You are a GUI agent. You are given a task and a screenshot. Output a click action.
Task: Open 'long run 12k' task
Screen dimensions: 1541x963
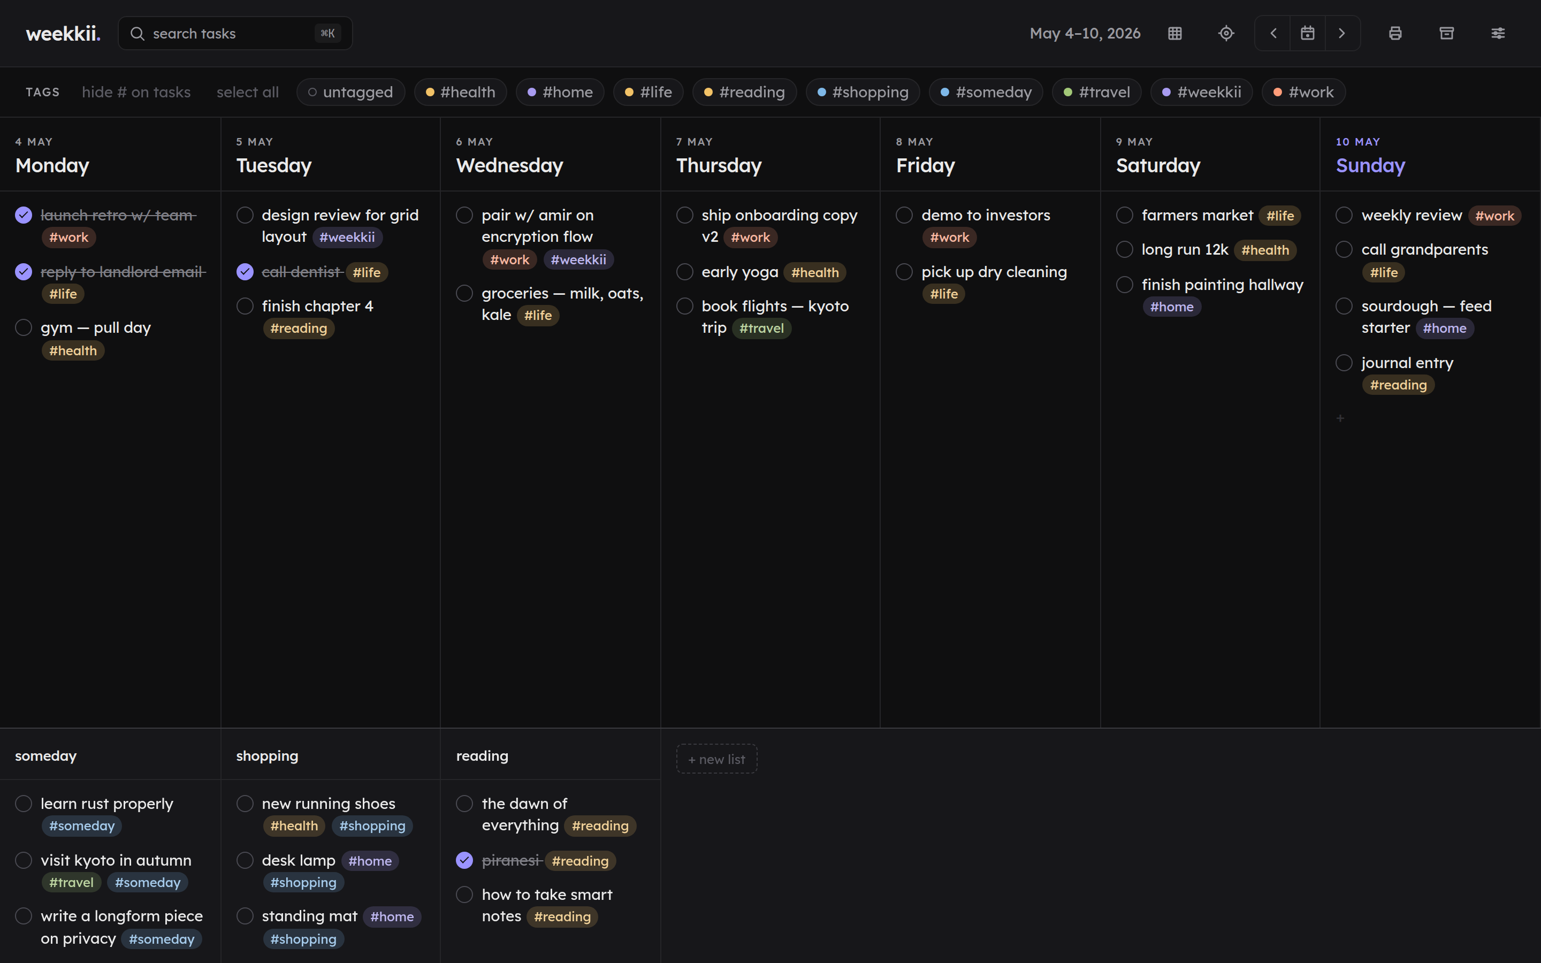[x=1185, y=250]
